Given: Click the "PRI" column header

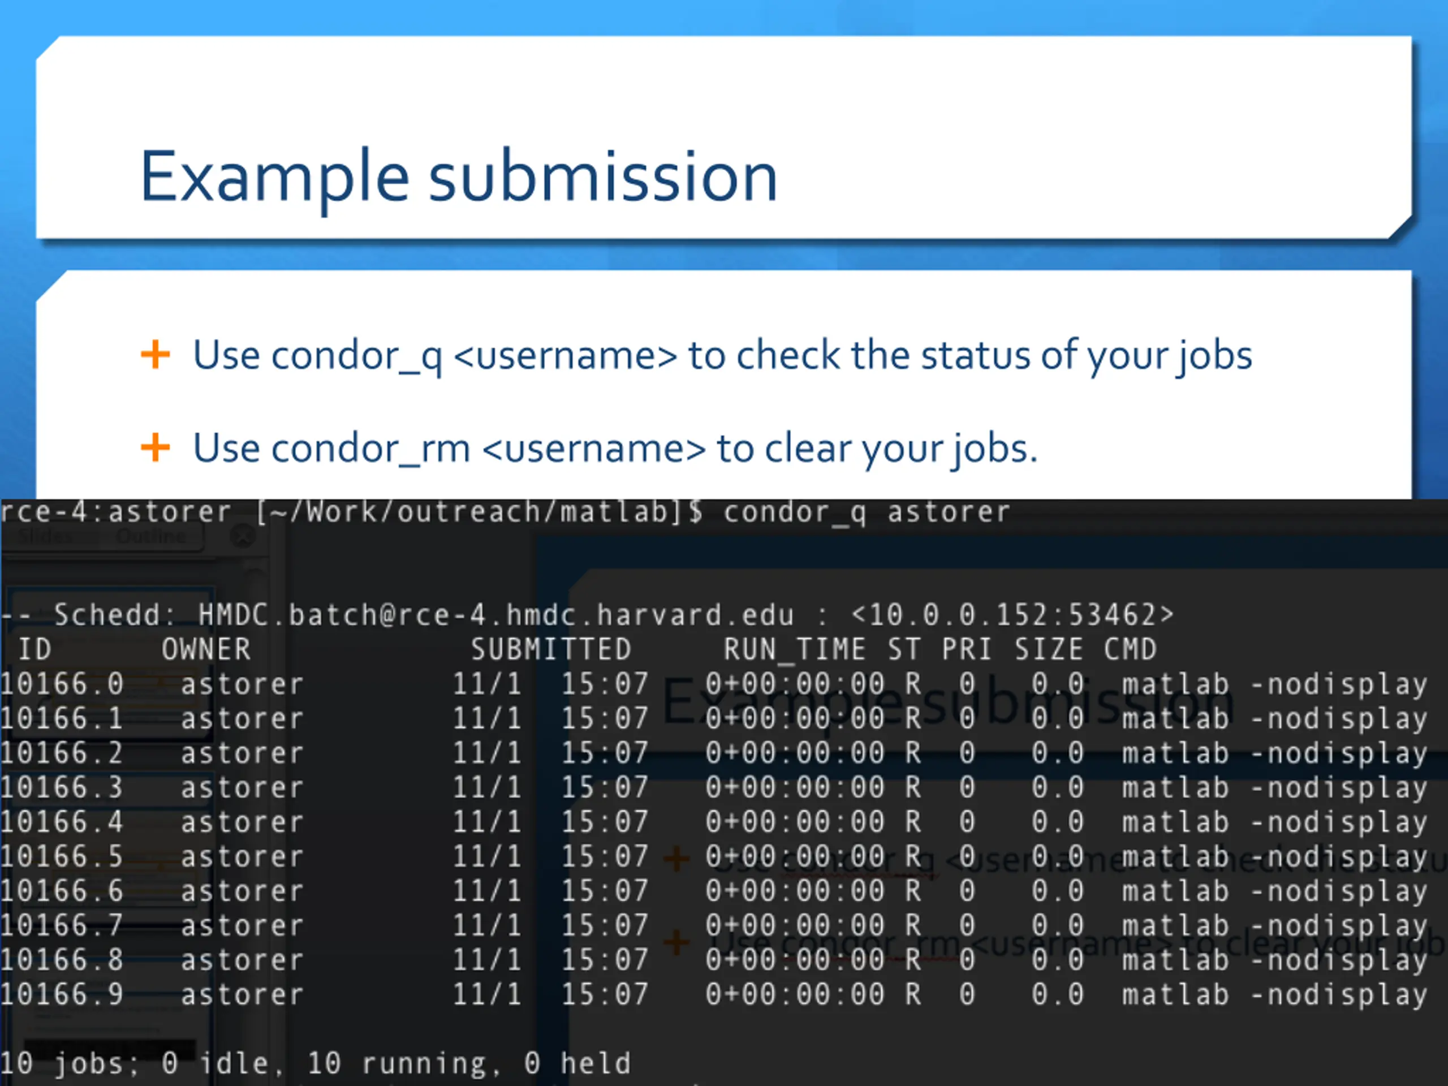Looking at the screenshot, I should point(967,649).
